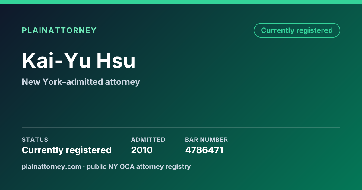
Task: Select Currently registered value under STATUS
Action: [x=67, y=150]
